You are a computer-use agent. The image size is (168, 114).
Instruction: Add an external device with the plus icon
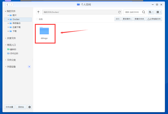29,67
